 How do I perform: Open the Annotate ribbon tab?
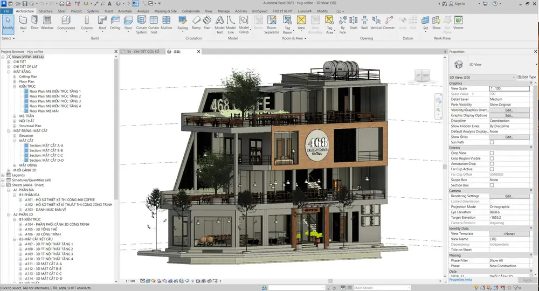(x=125, y=11)
